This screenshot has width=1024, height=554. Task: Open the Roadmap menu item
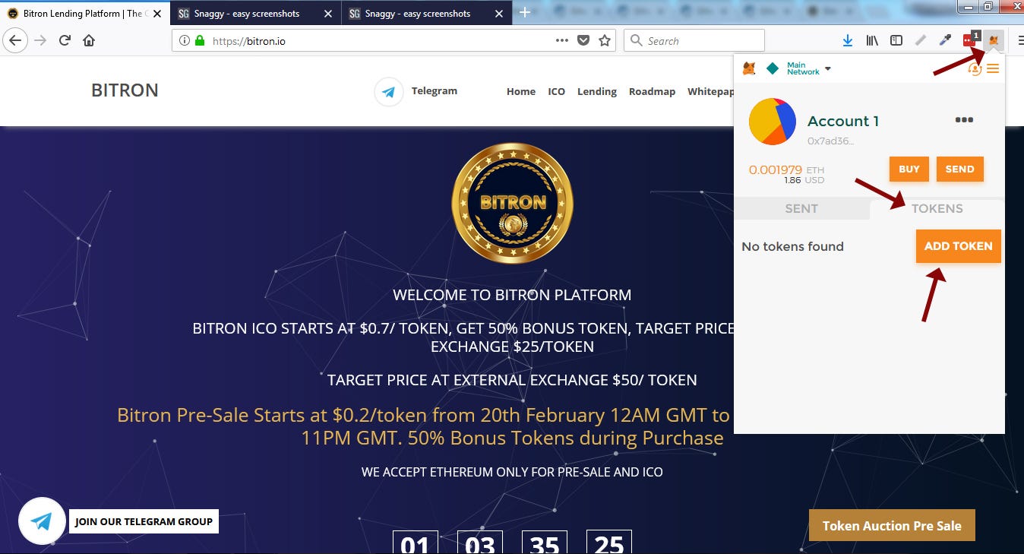click(x=652, y=91)
